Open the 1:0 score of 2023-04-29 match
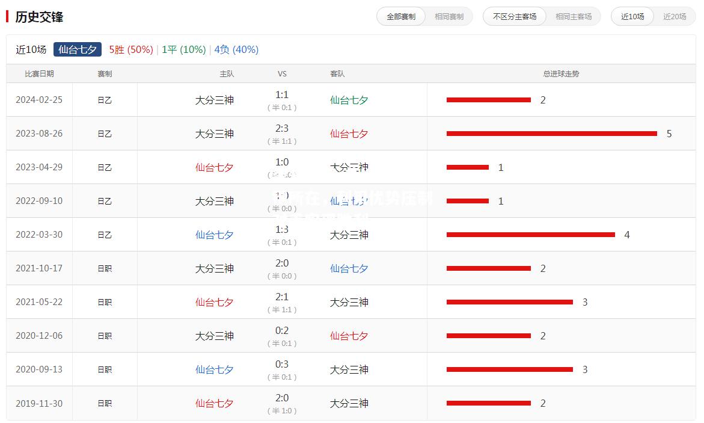704x423 pixels. pyautogui.click(x=282, y=162)
